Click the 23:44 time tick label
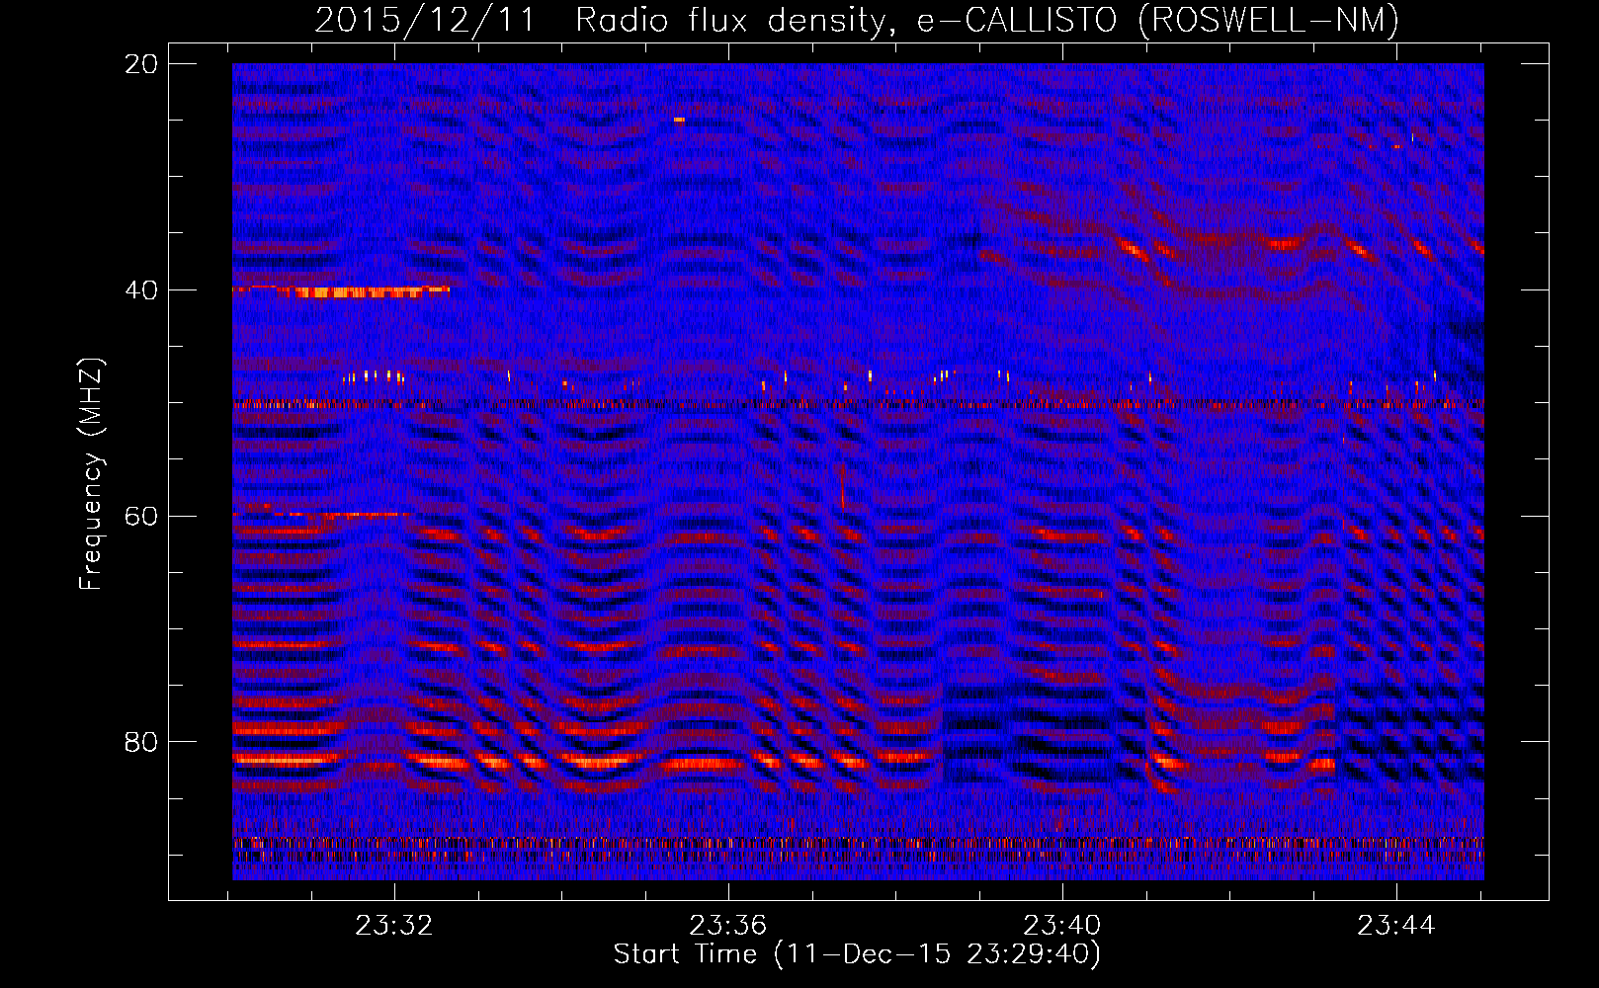This screenshot has height=988, width=1599. tap(1396, 926)
